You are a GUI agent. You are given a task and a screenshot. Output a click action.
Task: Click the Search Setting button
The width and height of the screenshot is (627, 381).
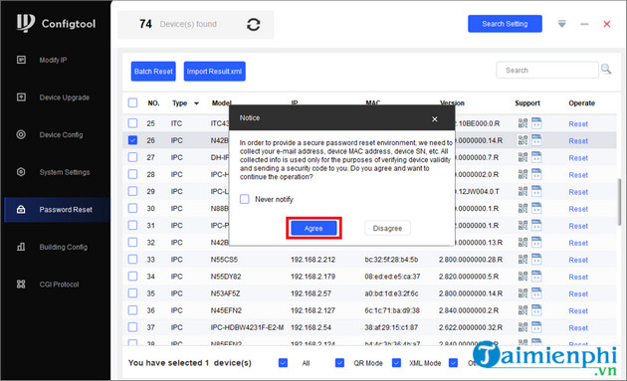click(505, 24)
